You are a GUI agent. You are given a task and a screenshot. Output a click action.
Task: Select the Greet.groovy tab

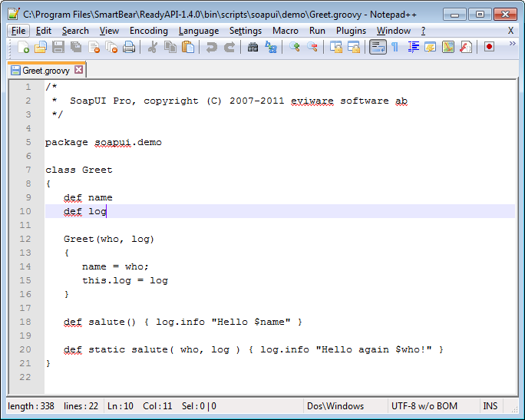click(x=47, y=71)
